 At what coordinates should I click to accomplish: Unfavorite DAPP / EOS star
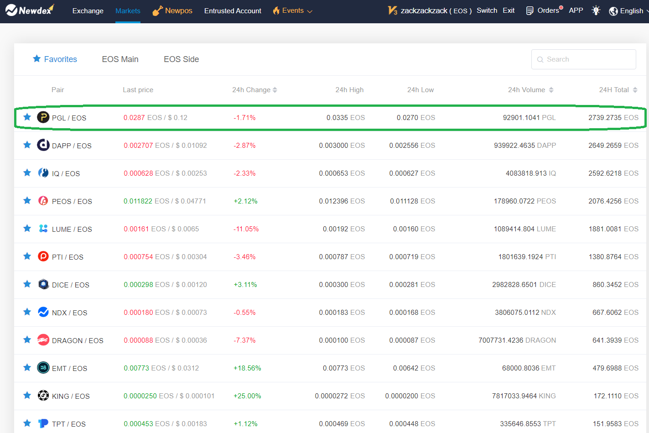point(27,145)
